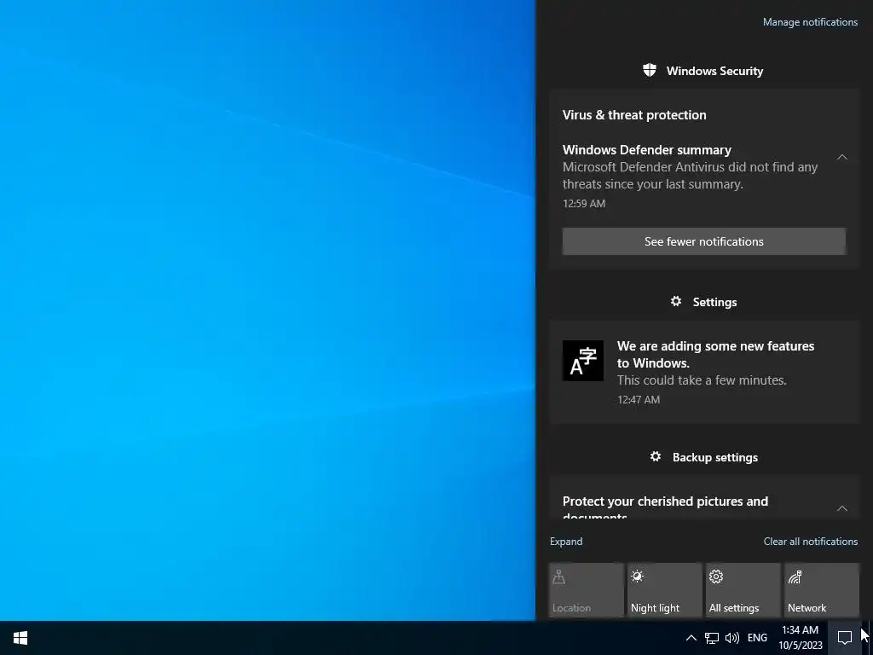Screen dimensions: 873x655
Task: Close Action Center via taskbar notification icon
Action: [x=845, y=638]
